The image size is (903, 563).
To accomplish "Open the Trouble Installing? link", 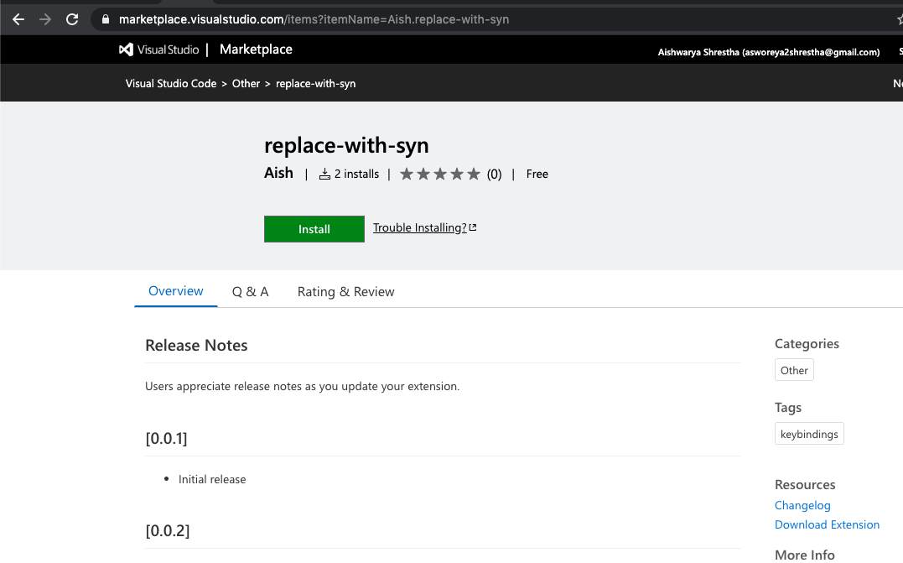I will tap(420, 227).
